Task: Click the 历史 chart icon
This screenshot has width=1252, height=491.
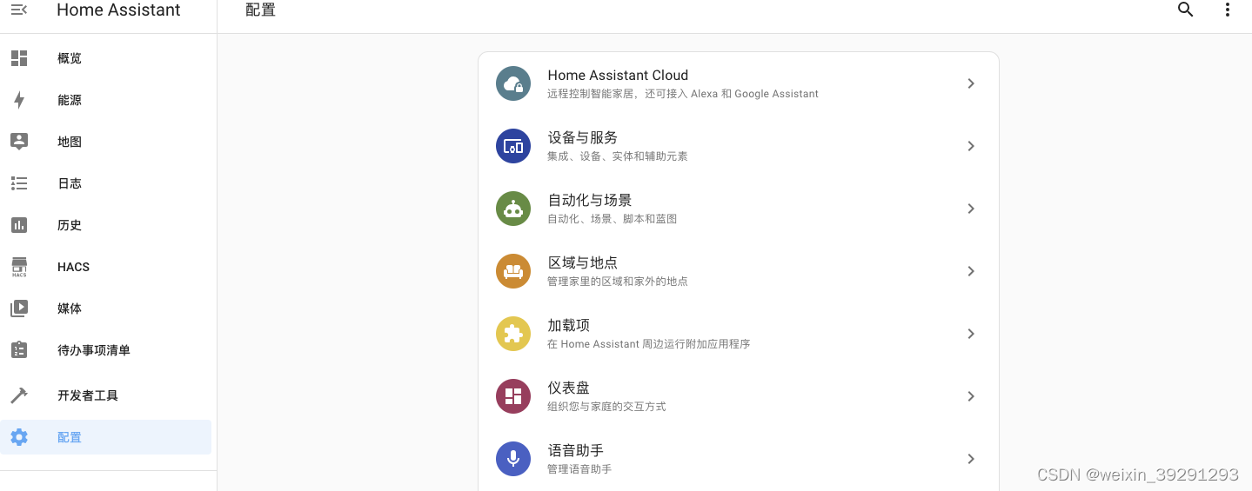Action: [19, 225]
